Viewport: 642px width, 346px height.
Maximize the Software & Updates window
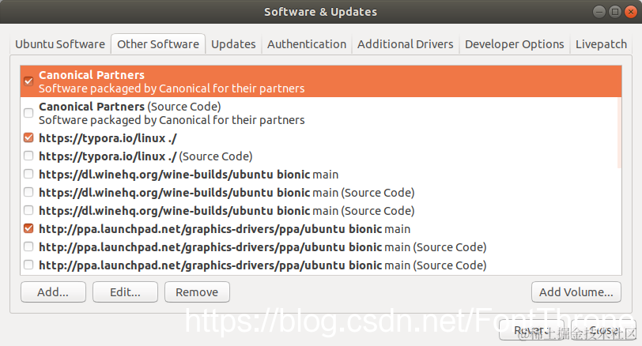point(614,12)
